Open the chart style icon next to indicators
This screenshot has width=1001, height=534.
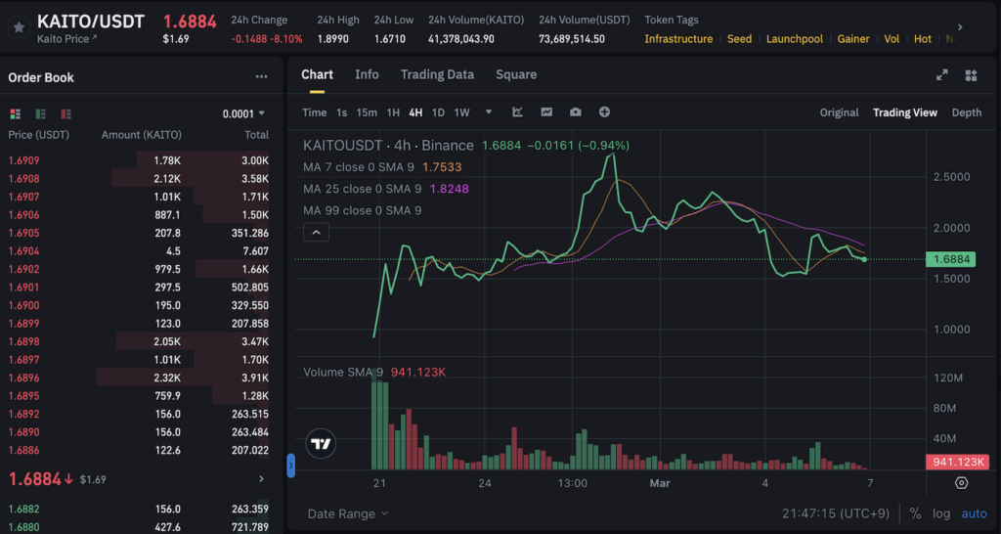tap(546, 111)
